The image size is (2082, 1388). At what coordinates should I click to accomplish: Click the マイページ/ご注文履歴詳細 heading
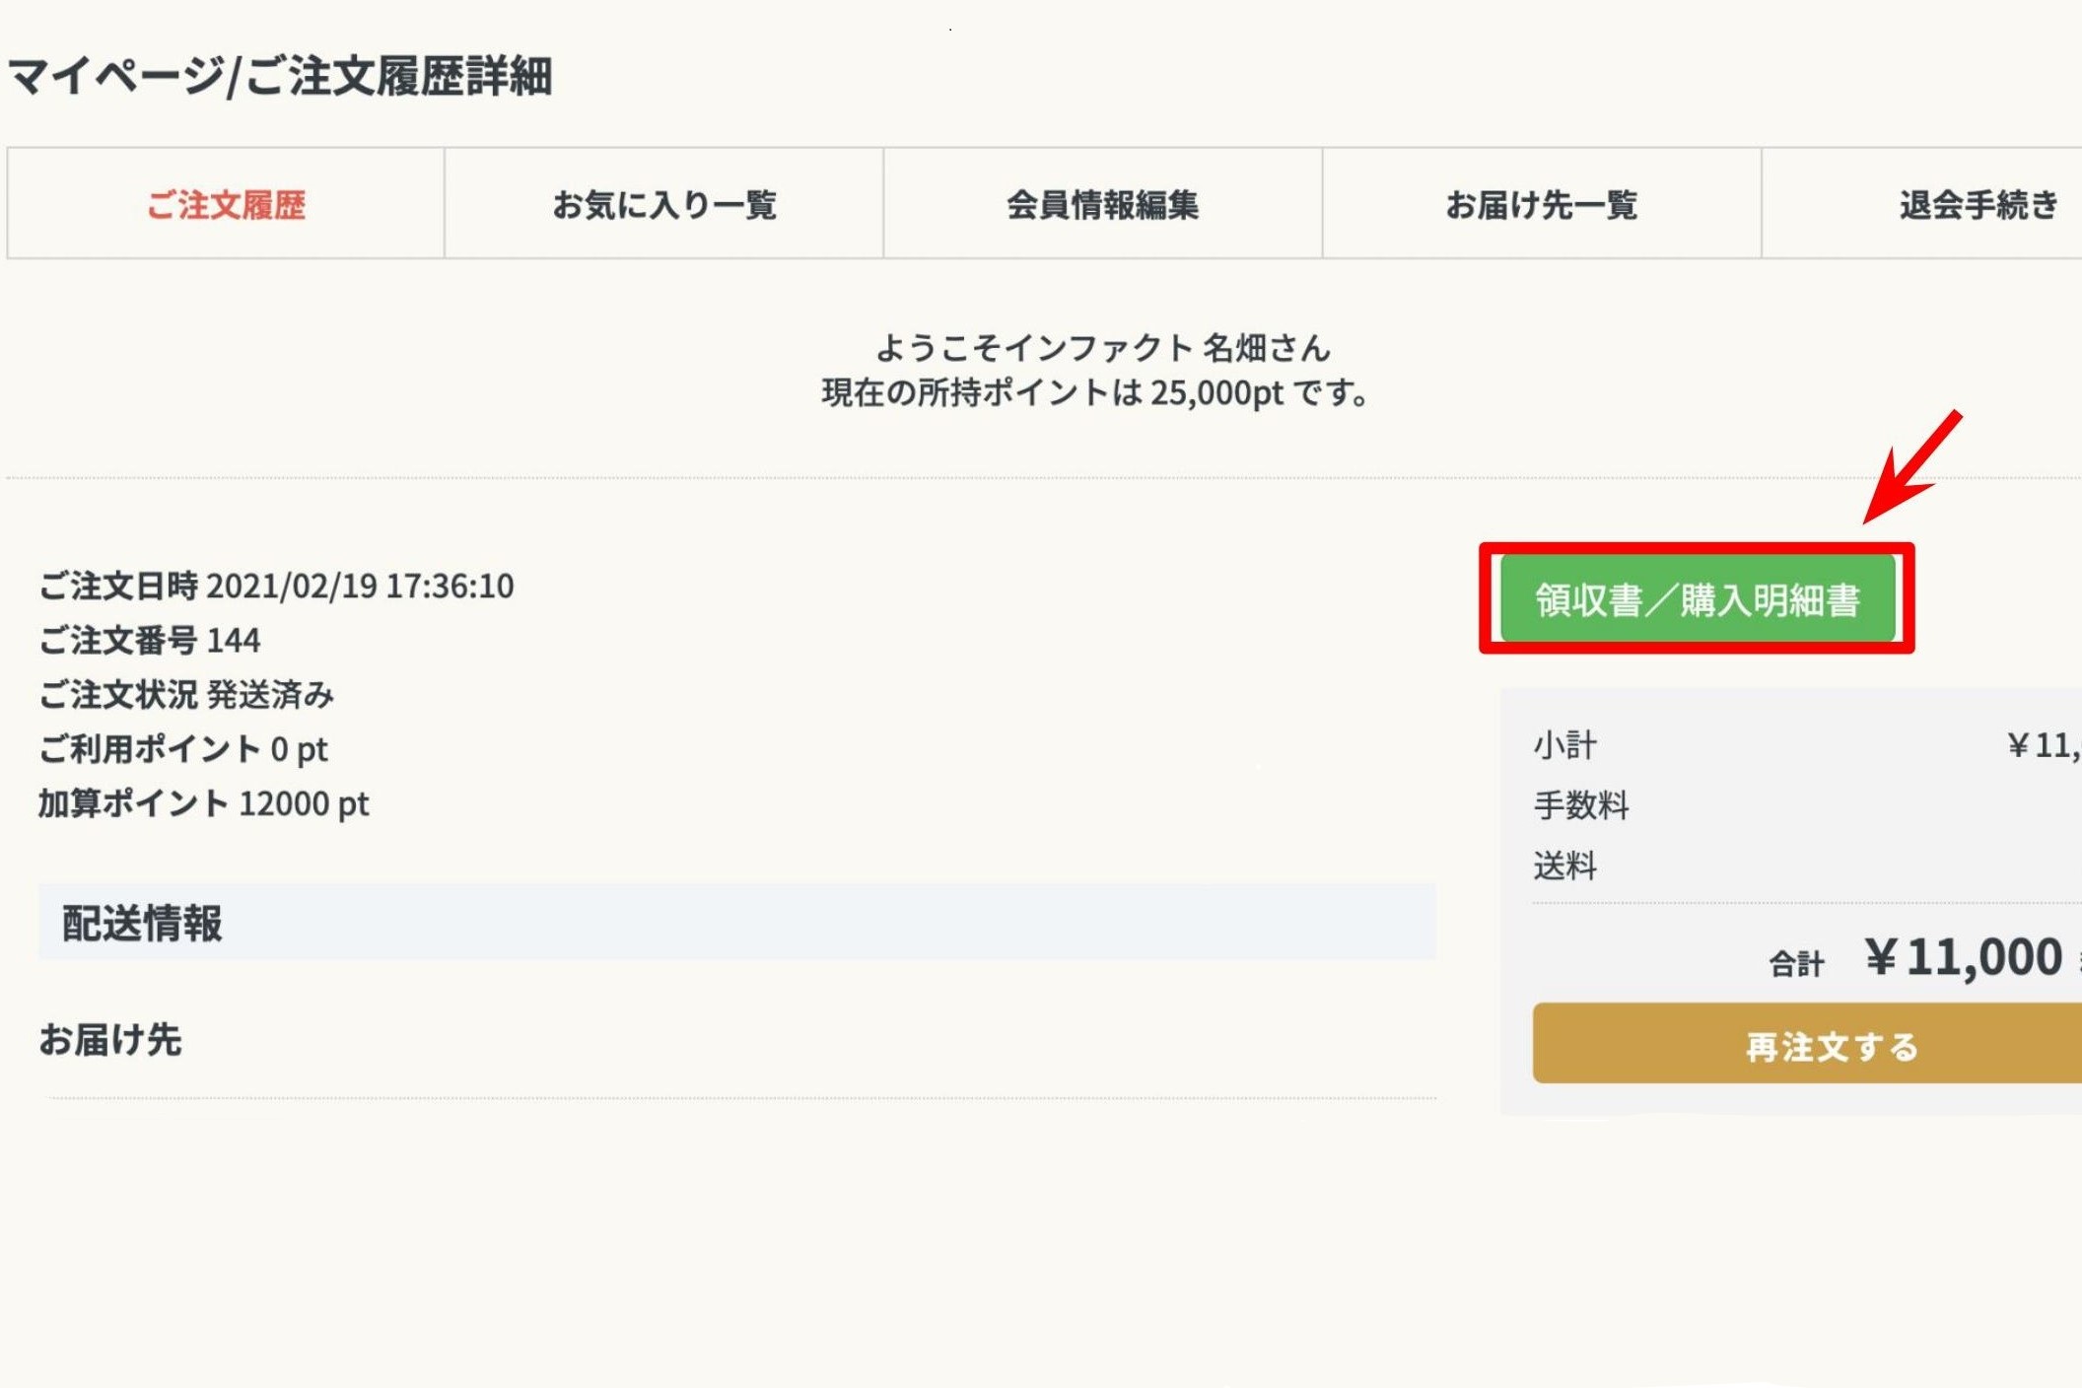point(280,76)
